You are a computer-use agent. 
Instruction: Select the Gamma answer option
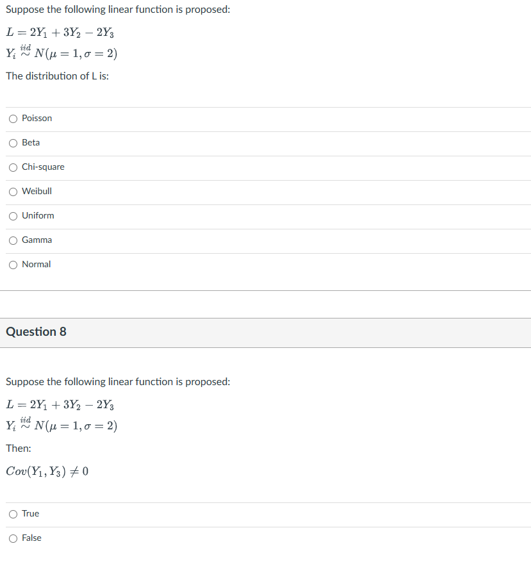(x=13, y=240)
